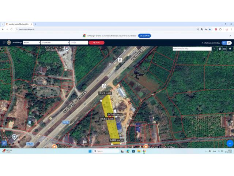Click the red adblock extension icon
This screenshot has width=234, height=176.
[216, 29]
